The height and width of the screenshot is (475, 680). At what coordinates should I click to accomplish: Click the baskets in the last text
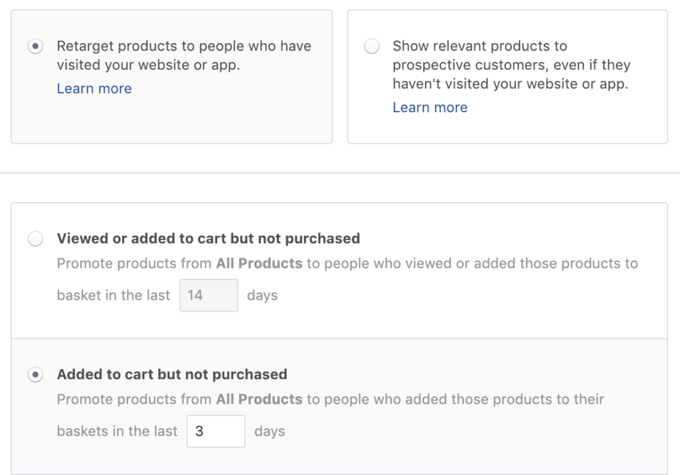(x=117, y=431)
